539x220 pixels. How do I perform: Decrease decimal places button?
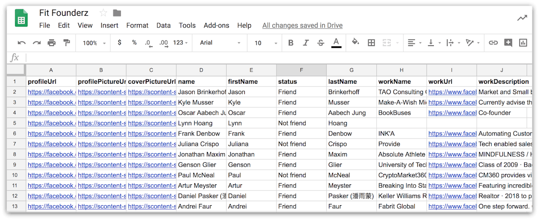[x=148, y=43]
